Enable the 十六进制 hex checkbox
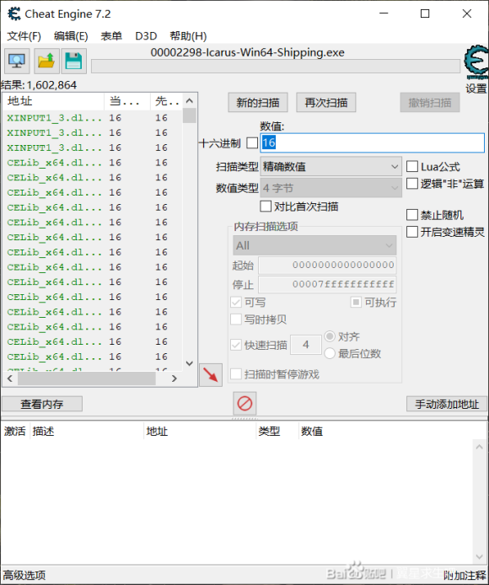 (x=252, y=143)
